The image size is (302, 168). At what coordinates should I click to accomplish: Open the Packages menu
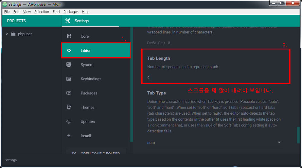(x=71, y=12)
